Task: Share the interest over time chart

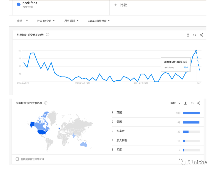Action: coord(202,35)
